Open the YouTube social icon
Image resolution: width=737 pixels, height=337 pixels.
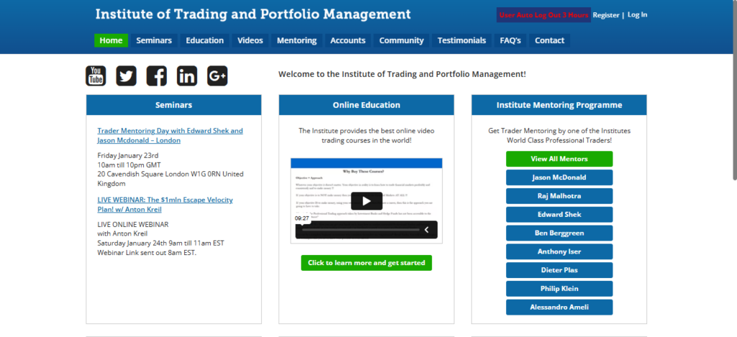(96, 75)
